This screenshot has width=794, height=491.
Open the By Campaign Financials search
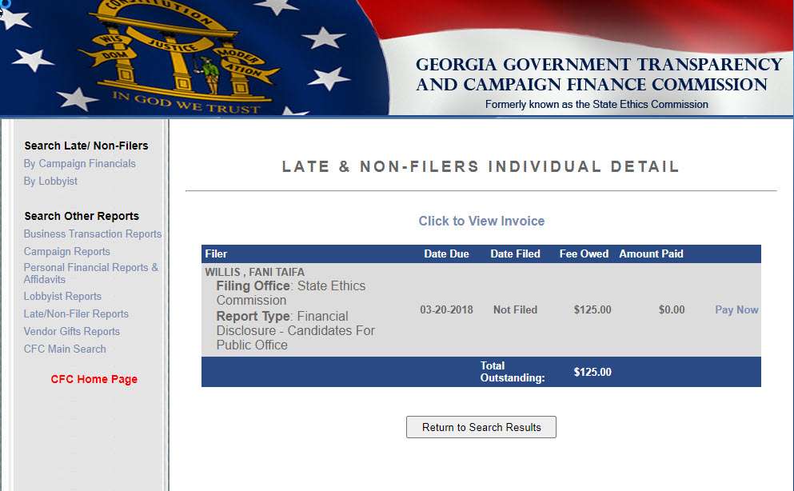pyautogui.click(x=80, y=164)
